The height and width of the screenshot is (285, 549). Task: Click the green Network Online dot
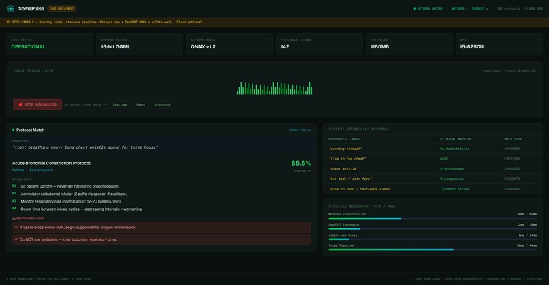click(x=415, y=9)
